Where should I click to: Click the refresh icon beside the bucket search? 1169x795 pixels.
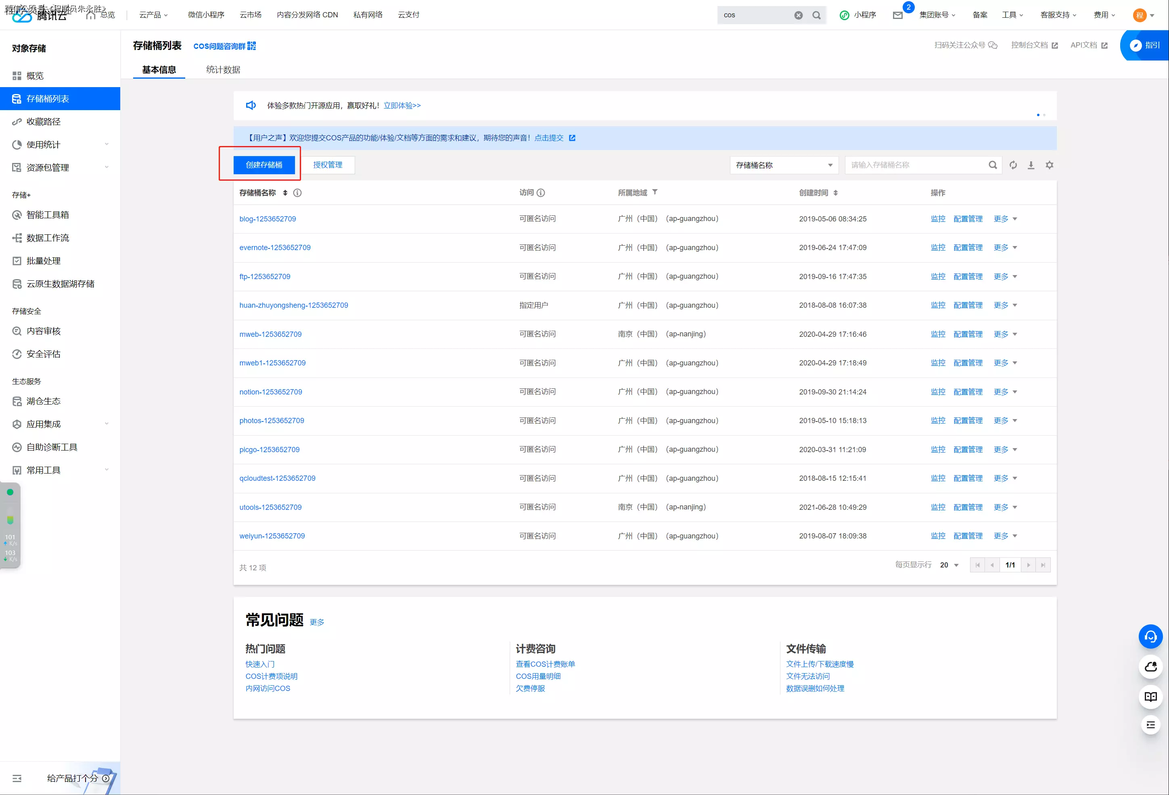(x=1012, y=165)
